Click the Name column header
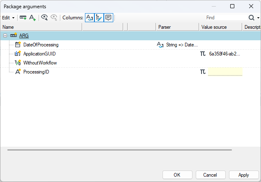 pos(41,27)
